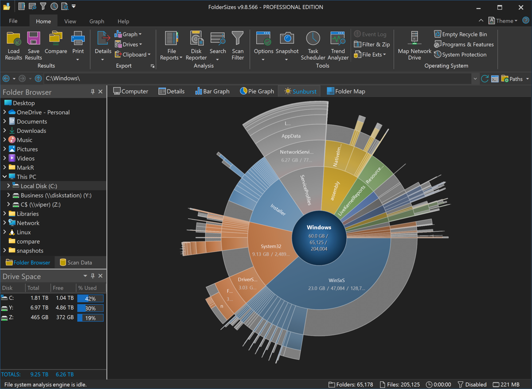Click the refresh icon beside path bar
Viewport: 532px width, 389px height.
[x=485, y=78]
